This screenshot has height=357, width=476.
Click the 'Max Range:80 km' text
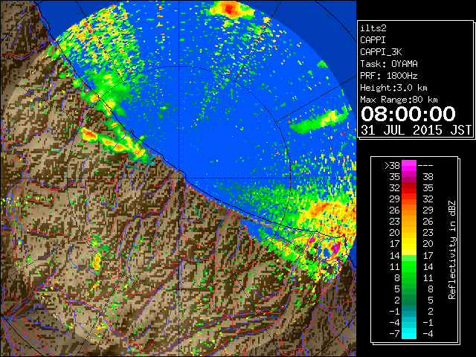tap(399, 100)
